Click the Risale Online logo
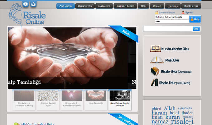This screenshot has width=212, height=125. click(x=27, y=16)
